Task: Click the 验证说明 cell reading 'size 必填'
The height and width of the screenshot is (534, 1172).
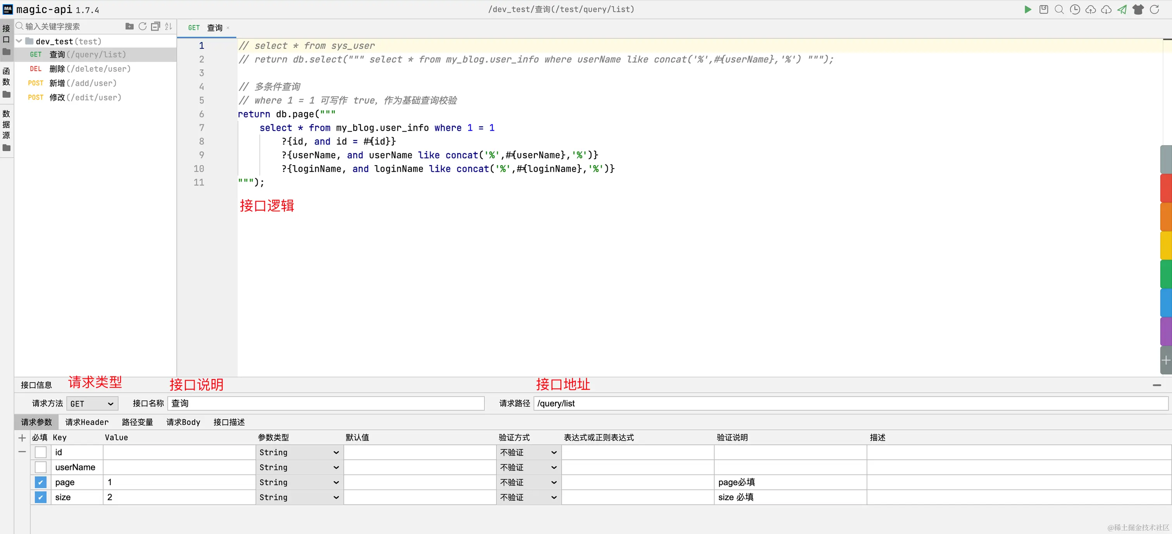Action: tap(790, 497)
